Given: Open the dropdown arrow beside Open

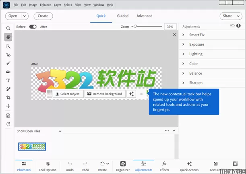Looking at the screenshot, I should (x=25, y=16).
